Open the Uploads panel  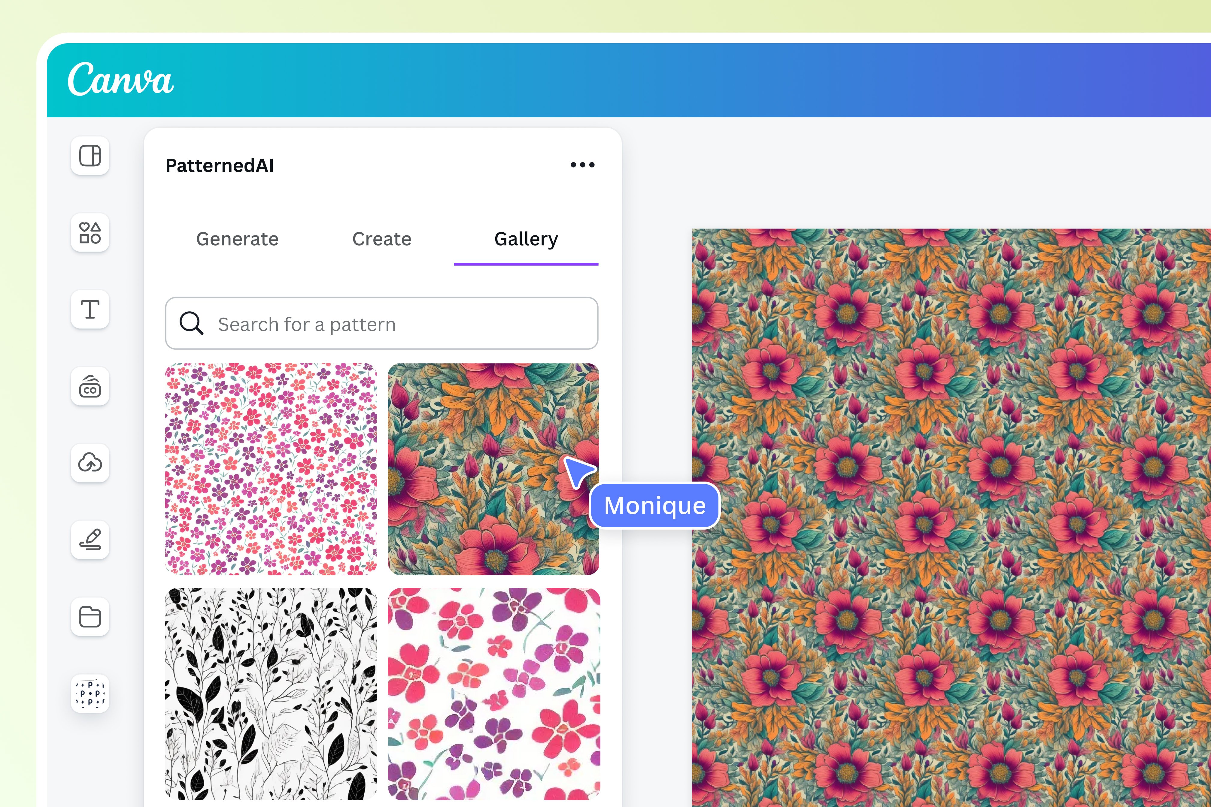[90, 463]
